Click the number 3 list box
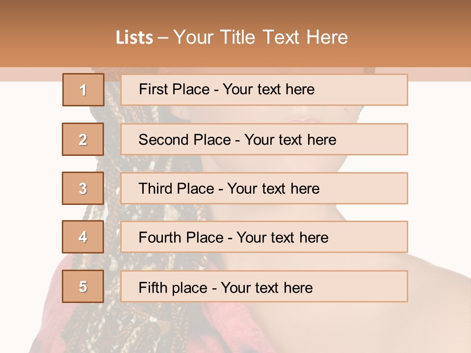 [83, 188]
